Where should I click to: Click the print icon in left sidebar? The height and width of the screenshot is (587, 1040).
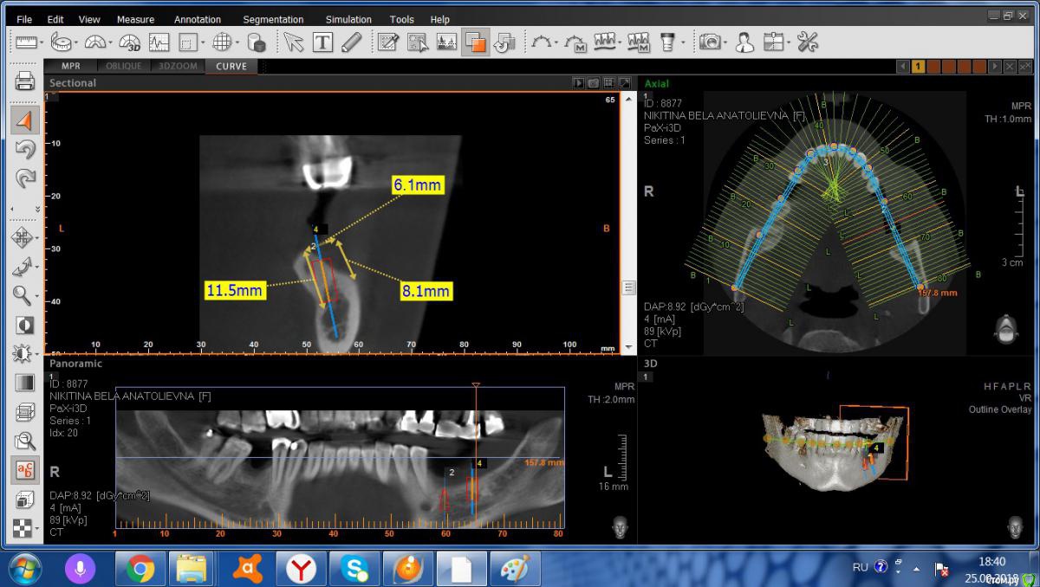(x=25, y=81)
